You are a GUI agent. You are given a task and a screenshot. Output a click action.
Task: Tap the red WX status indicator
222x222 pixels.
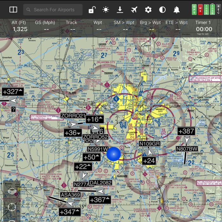[x=200, y=10]
